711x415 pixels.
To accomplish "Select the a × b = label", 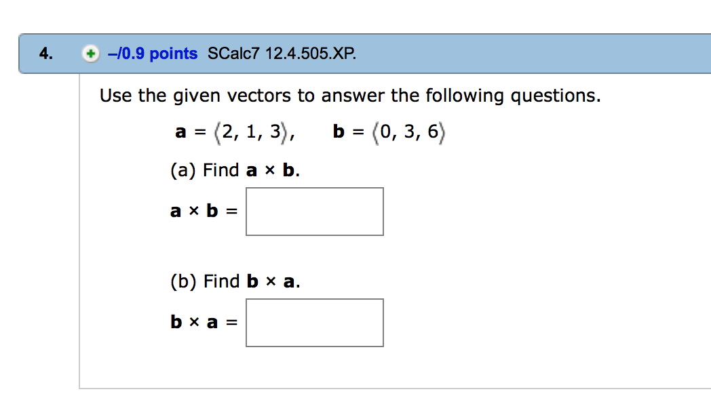I will point(202,211).
